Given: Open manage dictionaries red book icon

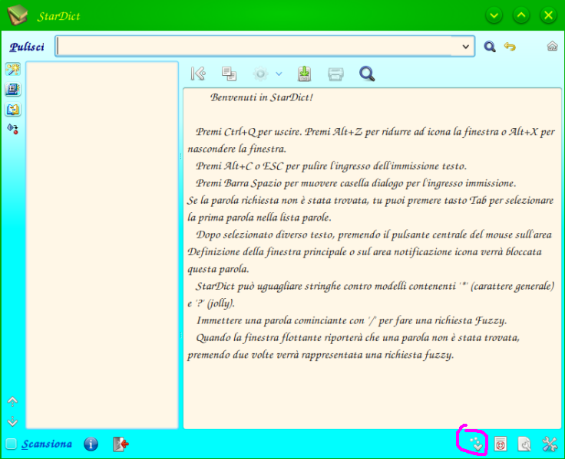Looking at the screenshot, I should tap(501, 444).
